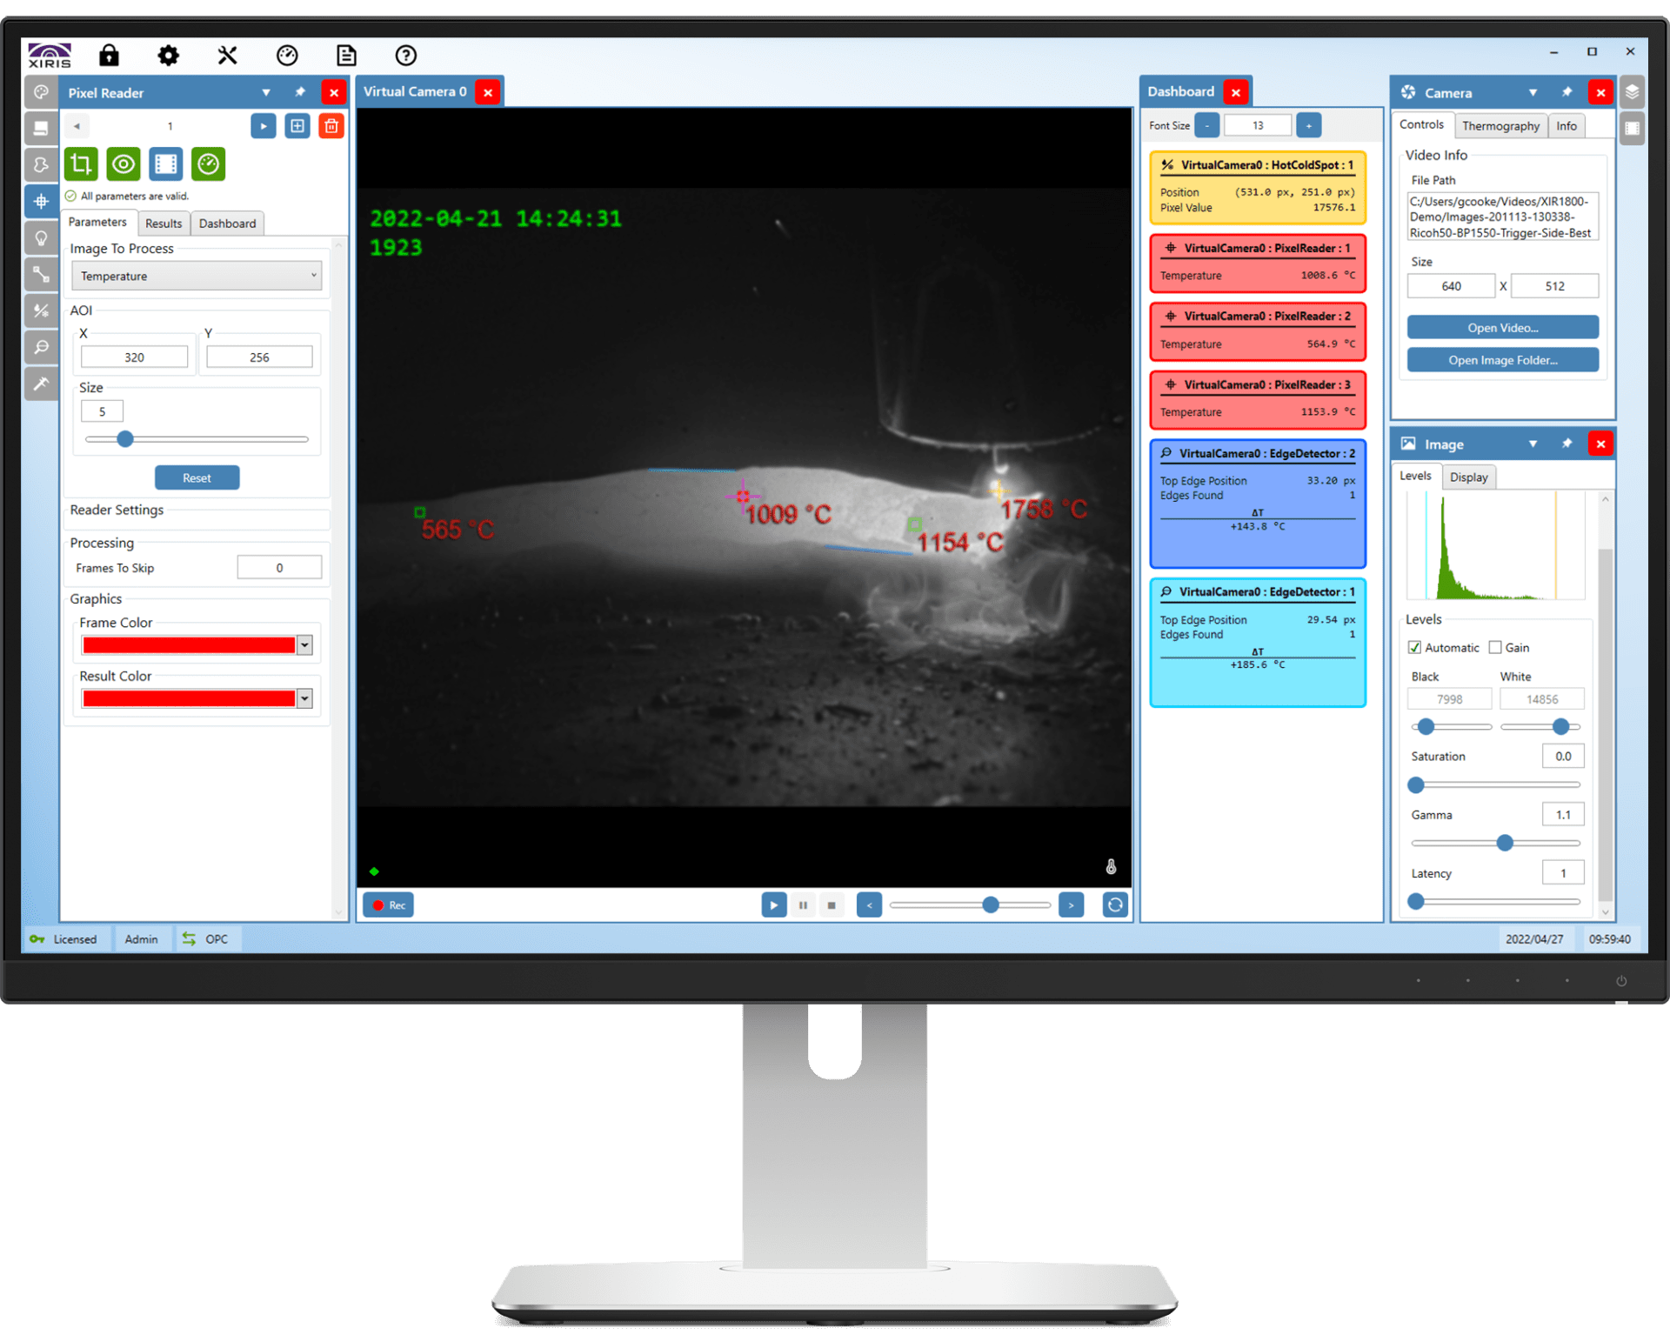The image size is (1670, 1335).
Task: Select the color palette tool in the sidebar
Action: (41, 92)
